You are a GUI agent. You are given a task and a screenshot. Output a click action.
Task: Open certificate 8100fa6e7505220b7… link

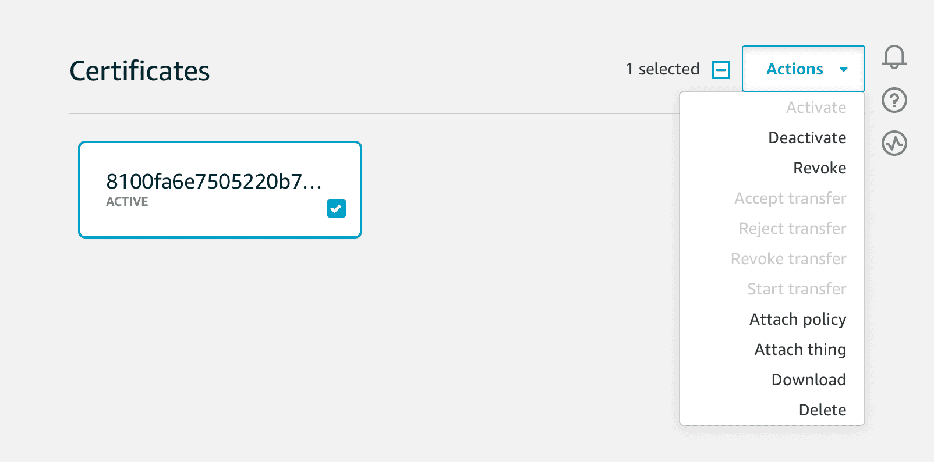pyautogui.click(x=213, y=182)
